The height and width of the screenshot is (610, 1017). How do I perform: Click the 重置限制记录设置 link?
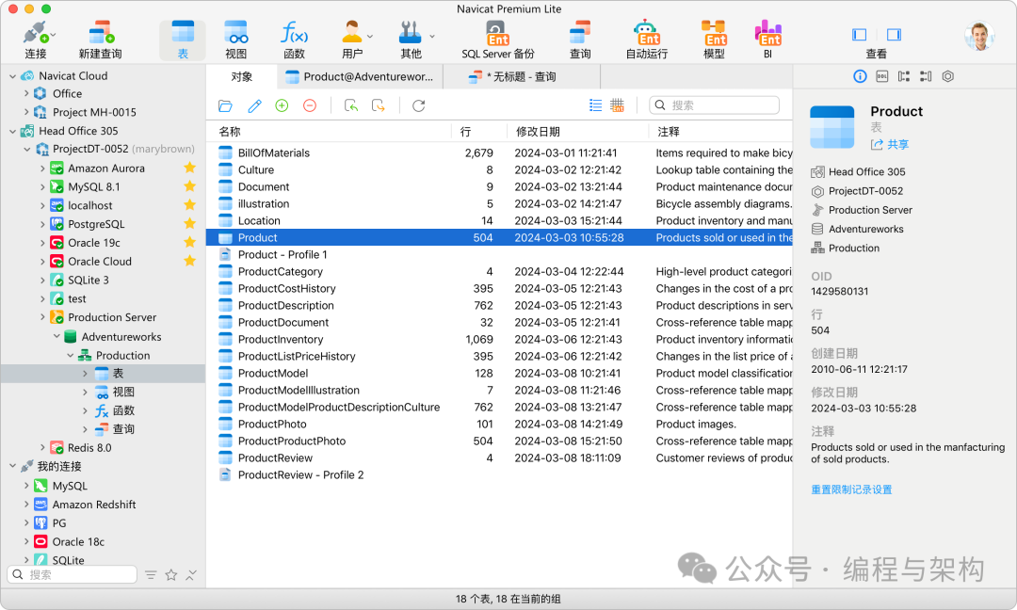[851, 490]
